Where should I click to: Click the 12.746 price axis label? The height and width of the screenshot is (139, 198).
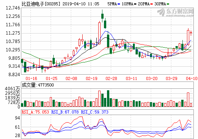pyautogui.click(x=13, y=8)
